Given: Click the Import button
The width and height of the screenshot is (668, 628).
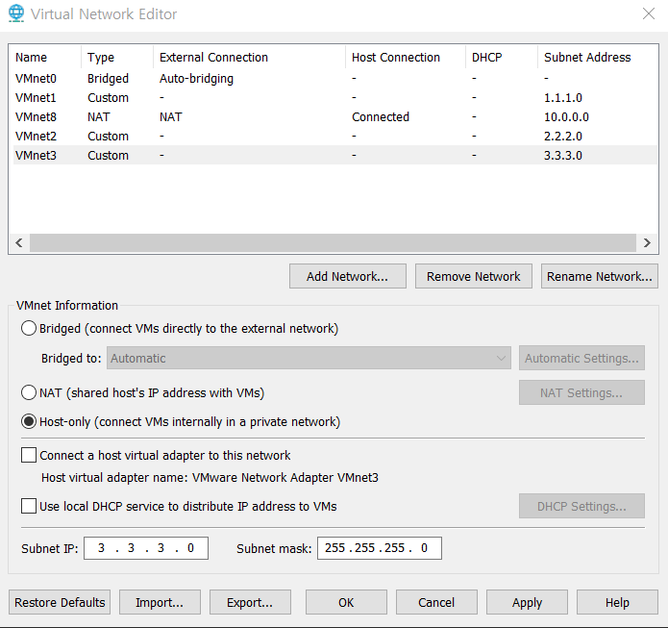Looking at the screenshot, I should 160,602.
